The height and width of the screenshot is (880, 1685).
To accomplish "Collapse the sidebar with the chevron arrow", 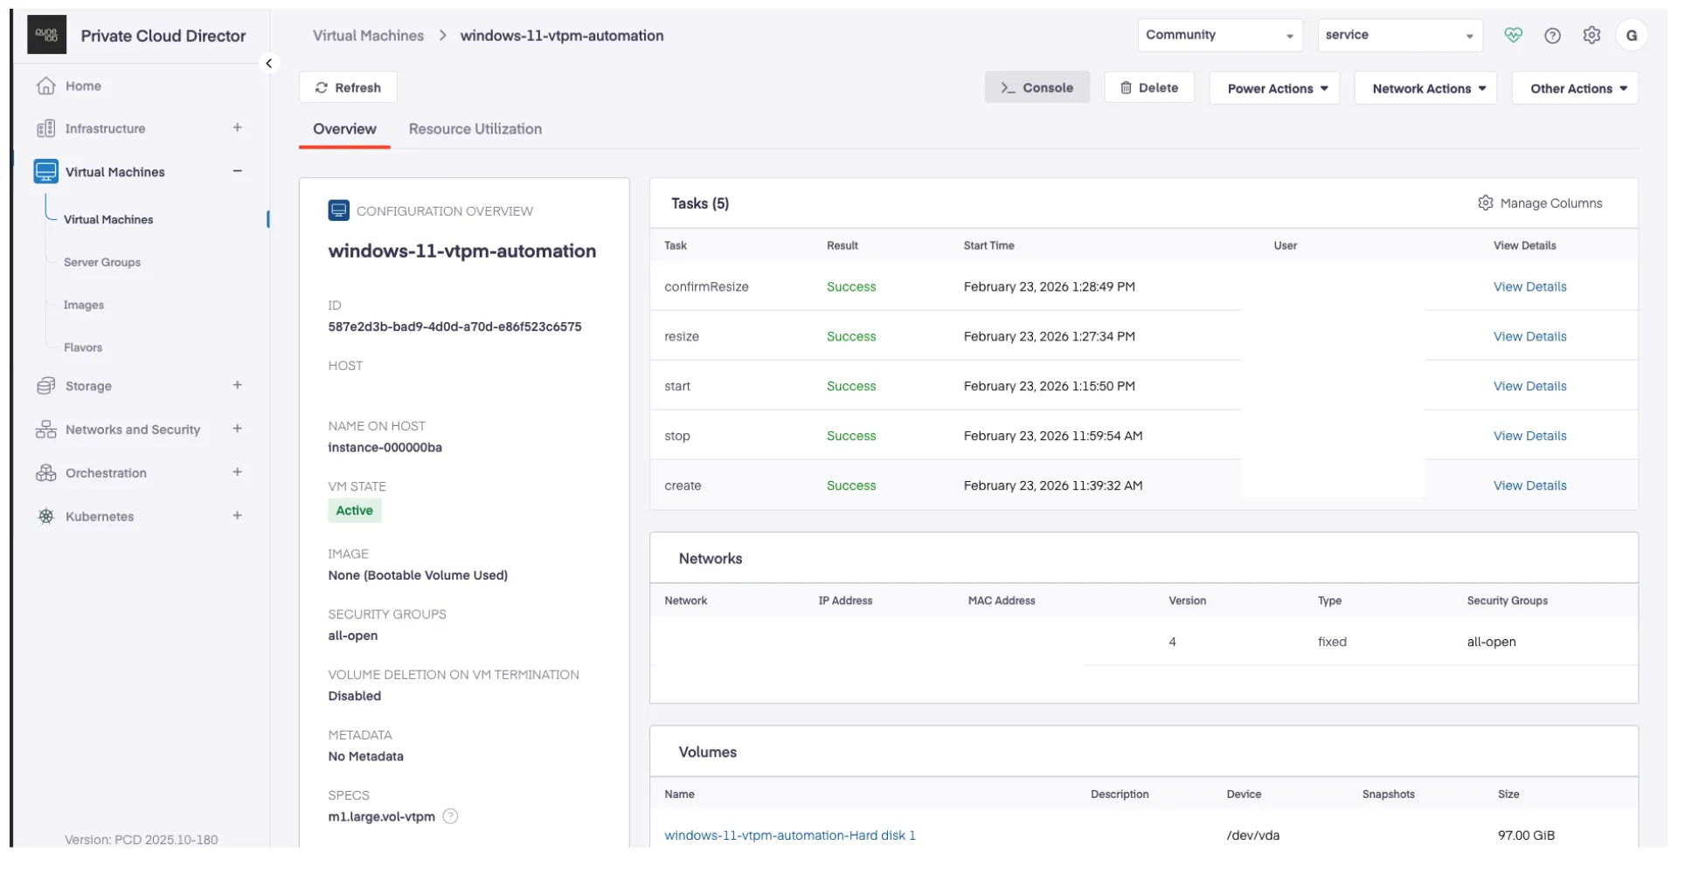I will tap(269, 63).
